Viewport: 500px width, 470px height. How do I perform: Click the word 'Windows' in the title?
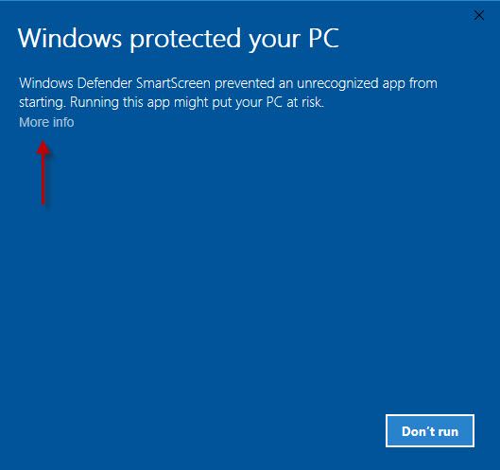(x=70, y=38)
